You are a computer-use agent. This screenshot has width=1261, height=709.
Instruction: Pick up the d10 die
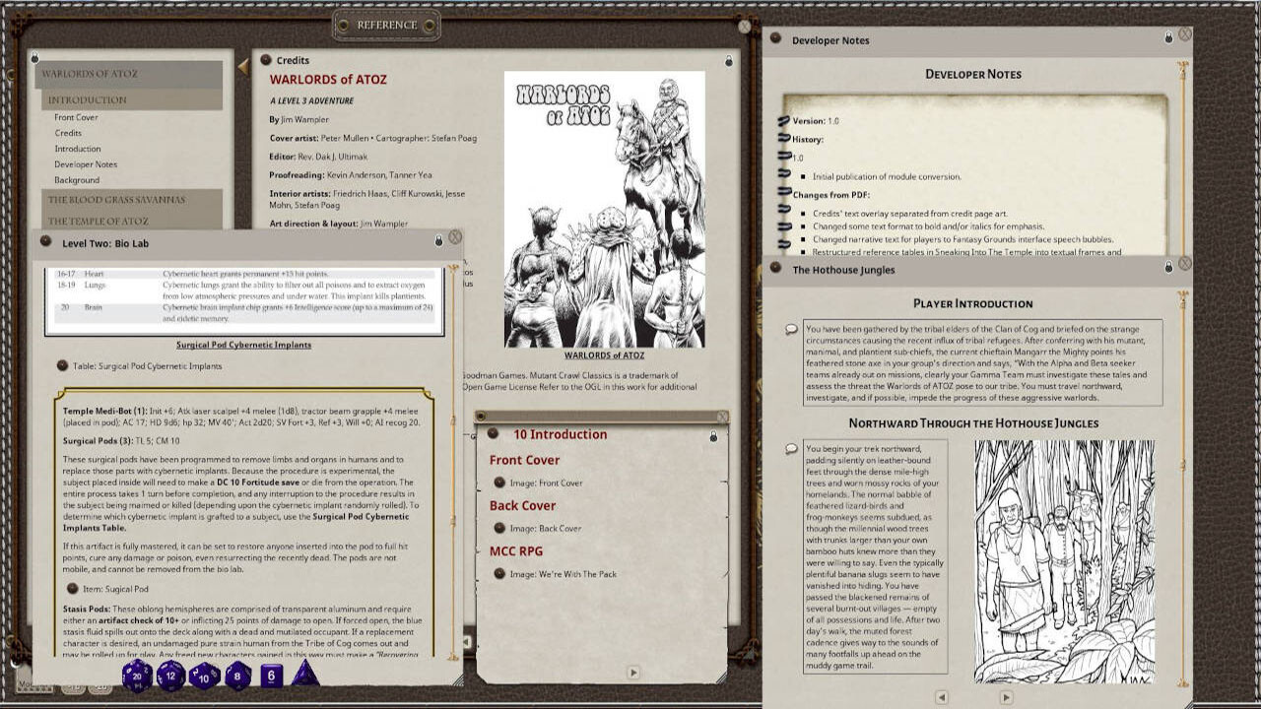point(203,677)
